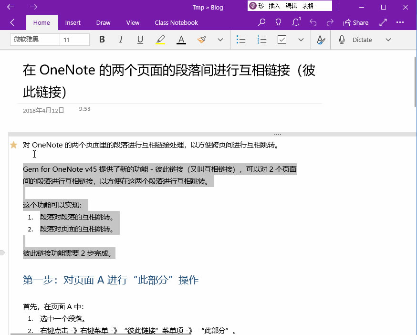
Task: Open the Dictate dropdown arrow
Action: tap(388, 40)
